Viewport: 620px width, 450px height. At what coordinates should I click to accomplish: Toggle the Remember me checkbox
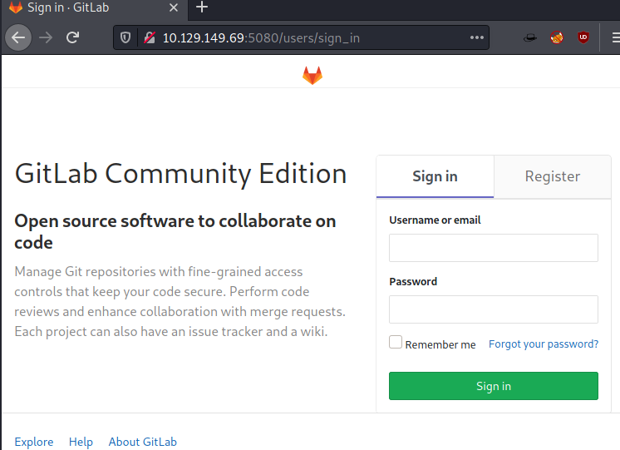pyautogui.click(x=396, y=343)
